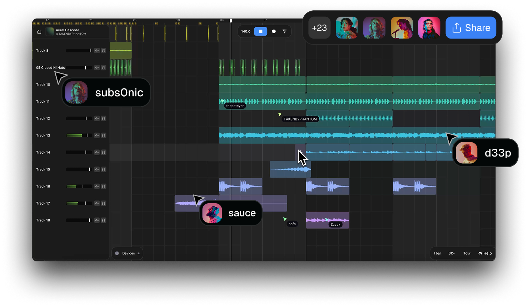Click the round record button
528x307 pixels.
coord(274,31)
